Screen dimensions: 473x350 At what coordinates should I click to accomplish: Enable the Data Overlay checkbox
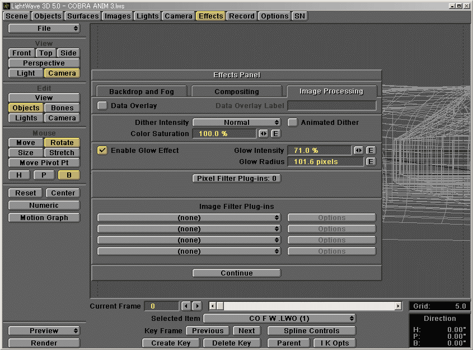click(x=102, y=105)
